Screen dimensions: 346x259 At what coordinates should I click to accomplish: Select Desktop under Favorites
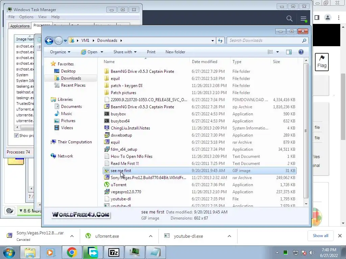pyautogui.click(x=68, y=71)
